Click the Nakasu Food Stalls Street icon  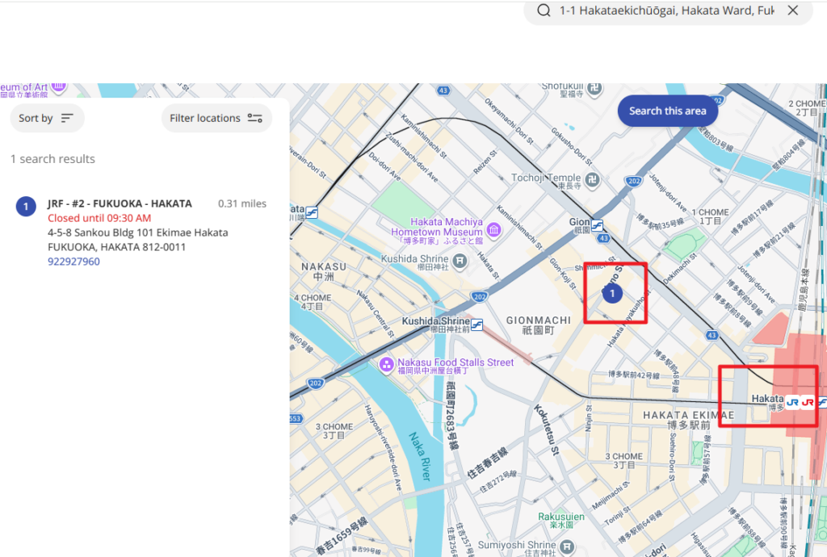387,365
